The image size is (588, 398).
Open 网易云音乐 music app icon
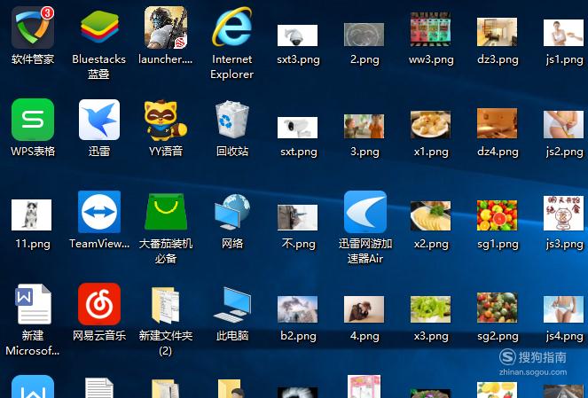99,304
